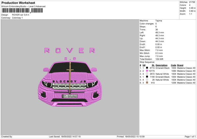Click the Zoom value 1:1
197x139 pixels.
[x=190, y=14]
